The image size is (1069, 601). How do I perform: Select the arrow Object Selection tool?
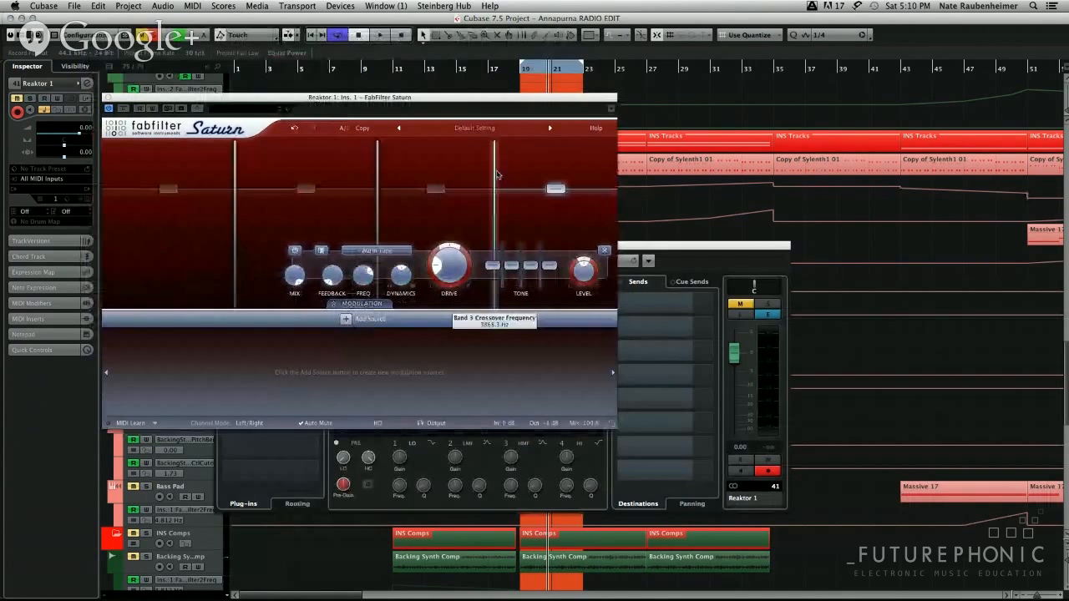pos(423,35)
